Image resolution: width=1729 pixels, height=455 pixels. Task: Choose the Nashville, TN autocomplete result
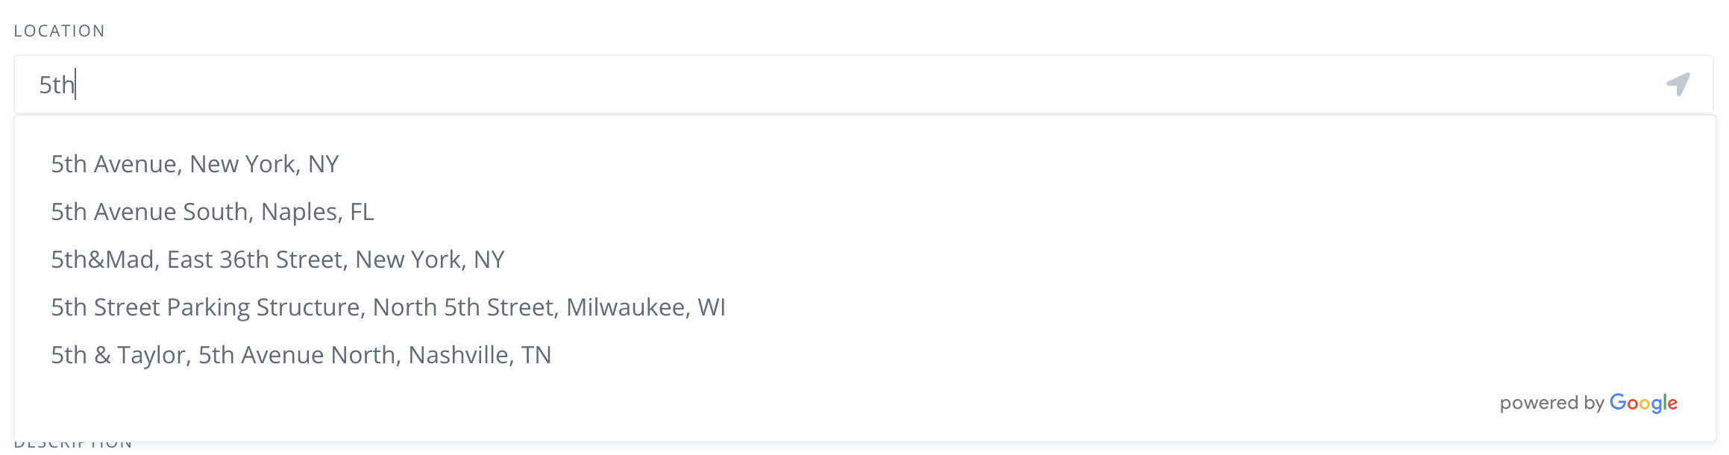[301, 355]
